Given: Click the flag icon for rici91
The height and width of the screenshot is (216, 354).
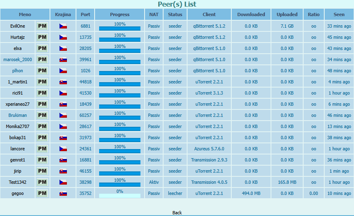Looking at the screenshot, I should 63,93.
